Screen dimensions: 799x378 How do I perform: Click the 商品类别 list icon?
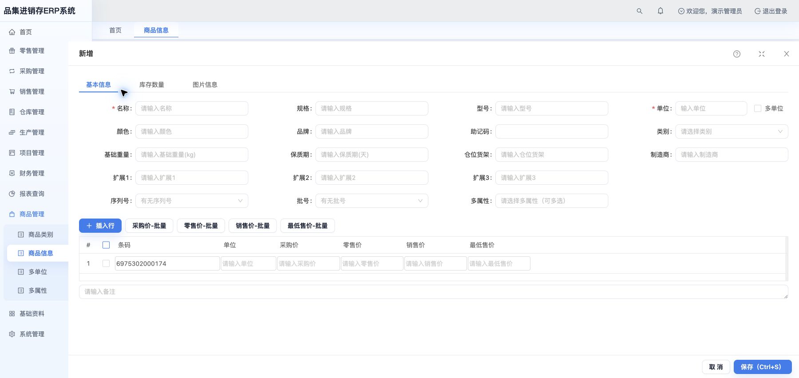click(21, 235)
